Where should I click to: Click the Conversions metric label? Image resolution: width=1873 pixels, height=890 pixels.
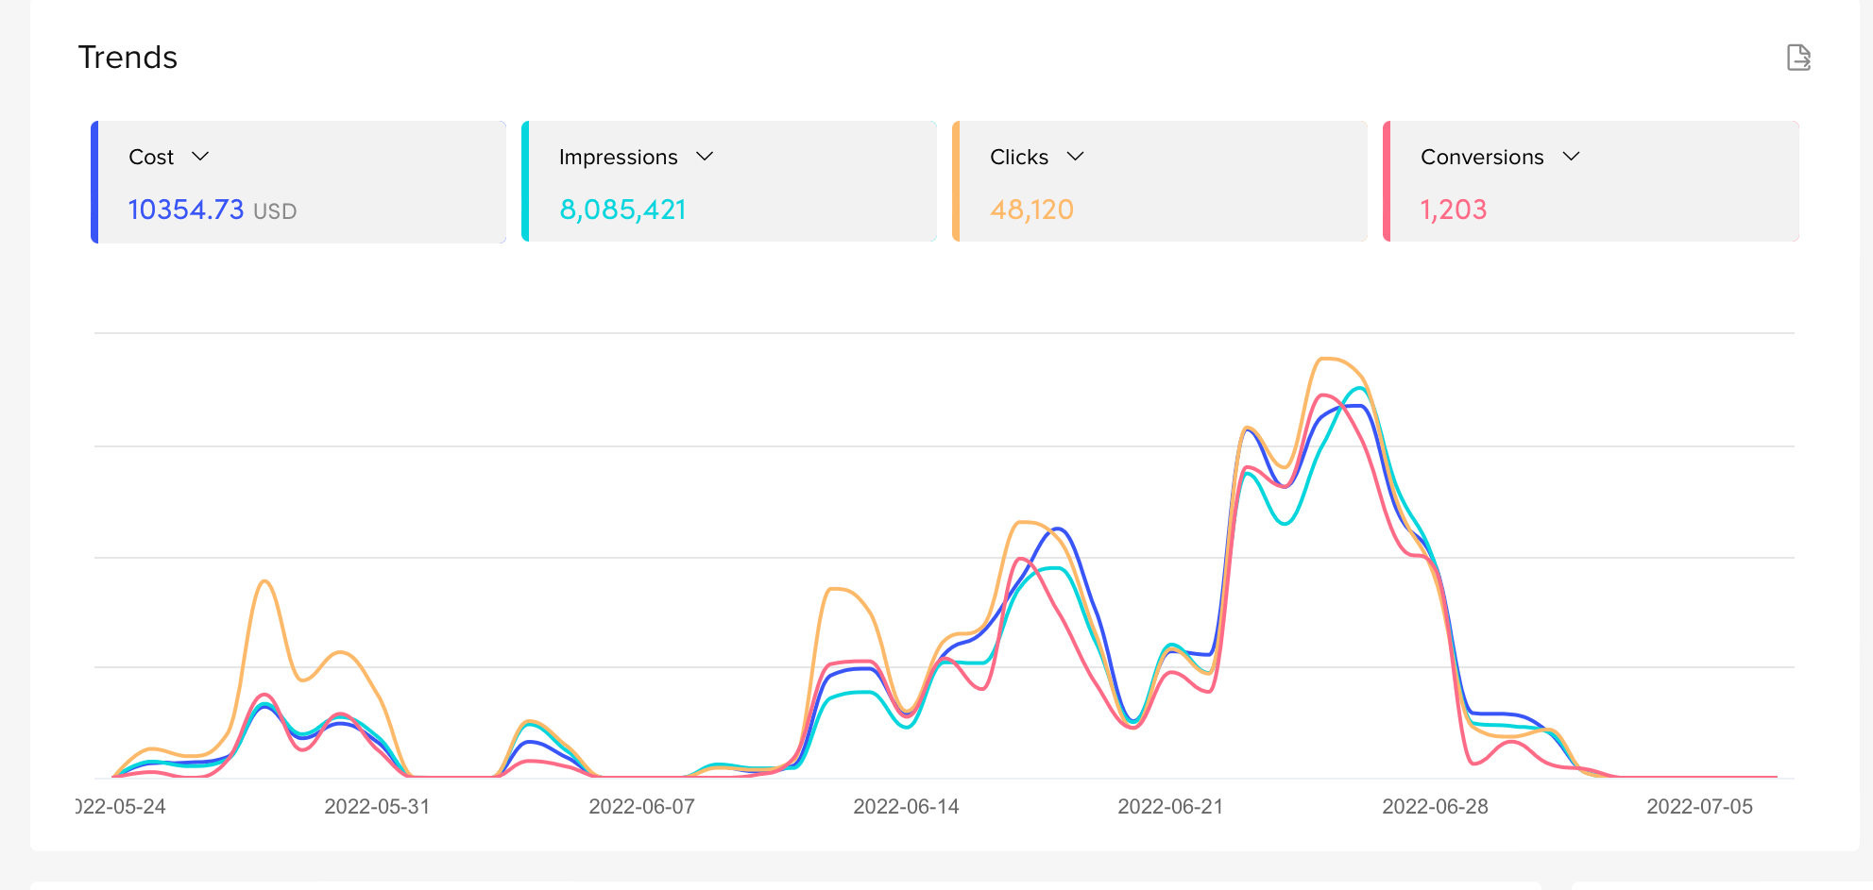pos(1481,157)
